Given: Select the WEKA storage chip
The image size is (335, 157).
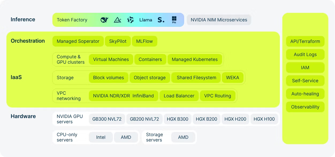Looking at the screenshot, I should point(233,78).
